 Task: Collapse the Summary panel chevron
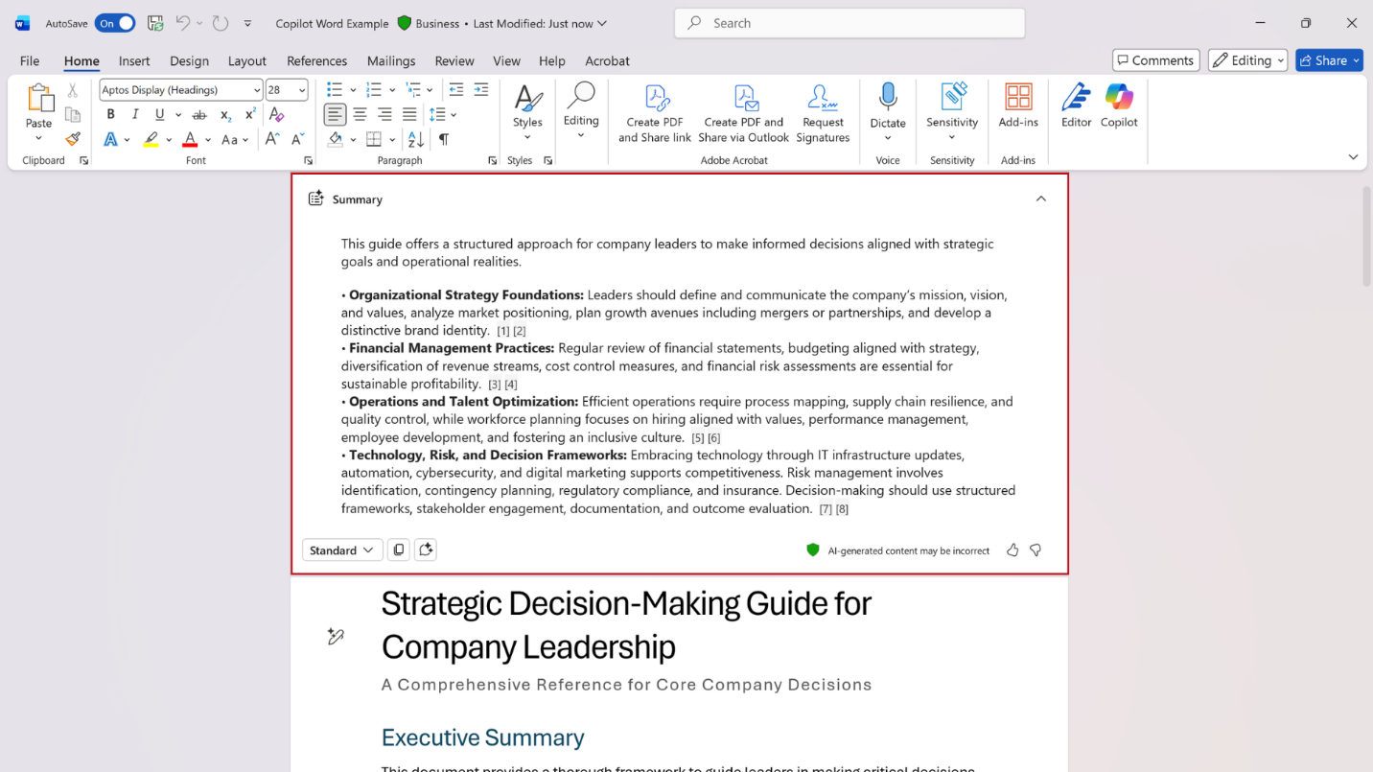tap(1041, 199)
